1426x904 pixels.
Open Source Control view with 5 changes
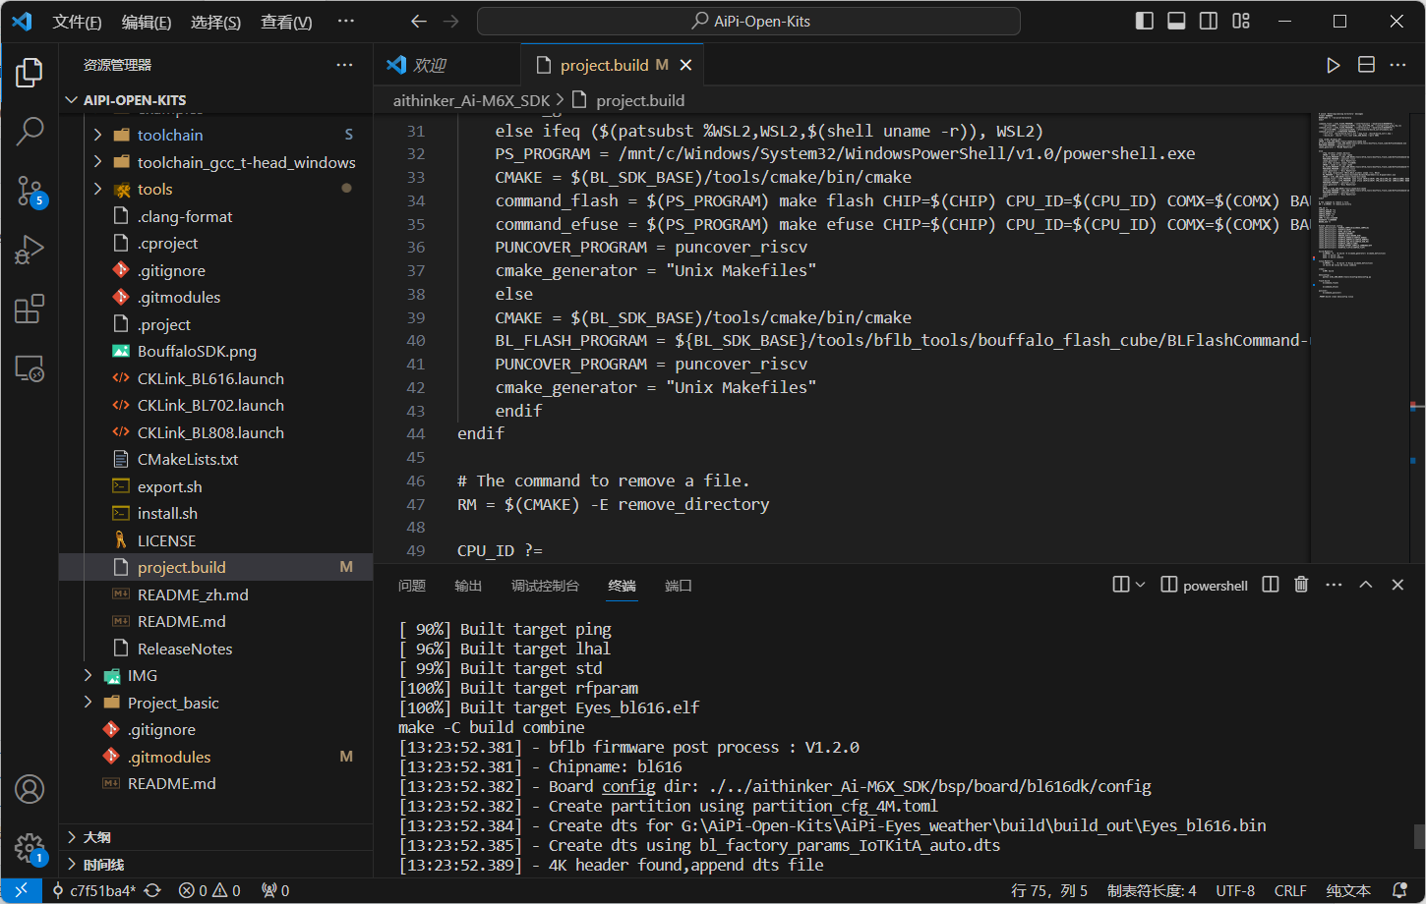point(30,191)
